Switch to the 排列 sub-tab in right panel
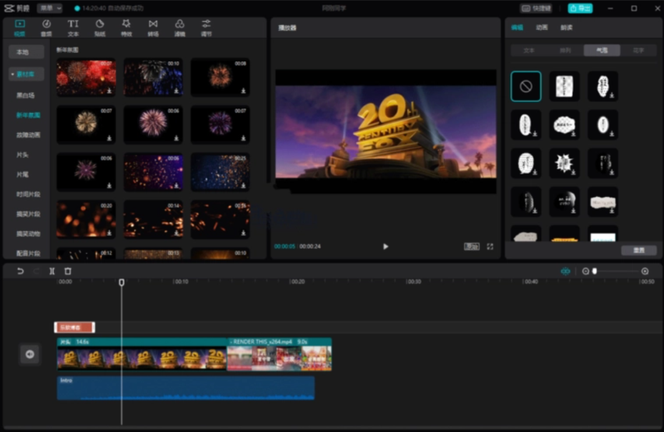Image resolution: width=664 pixels, height=432 pixels. [565, 51]
